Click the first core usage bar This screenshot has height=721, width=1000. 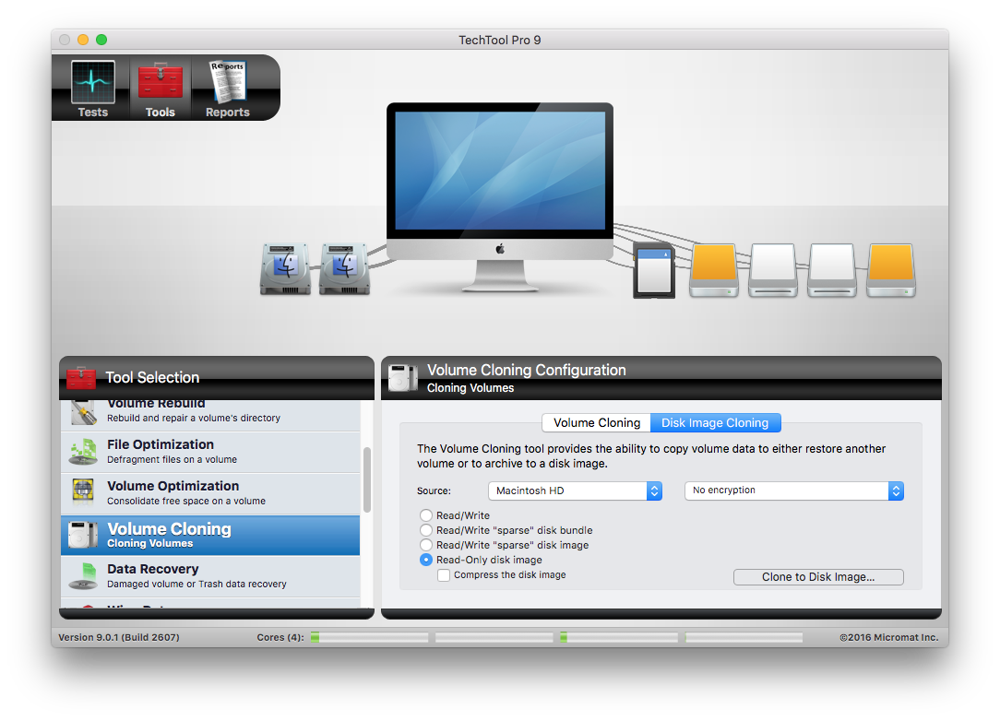tap(369, 637)
